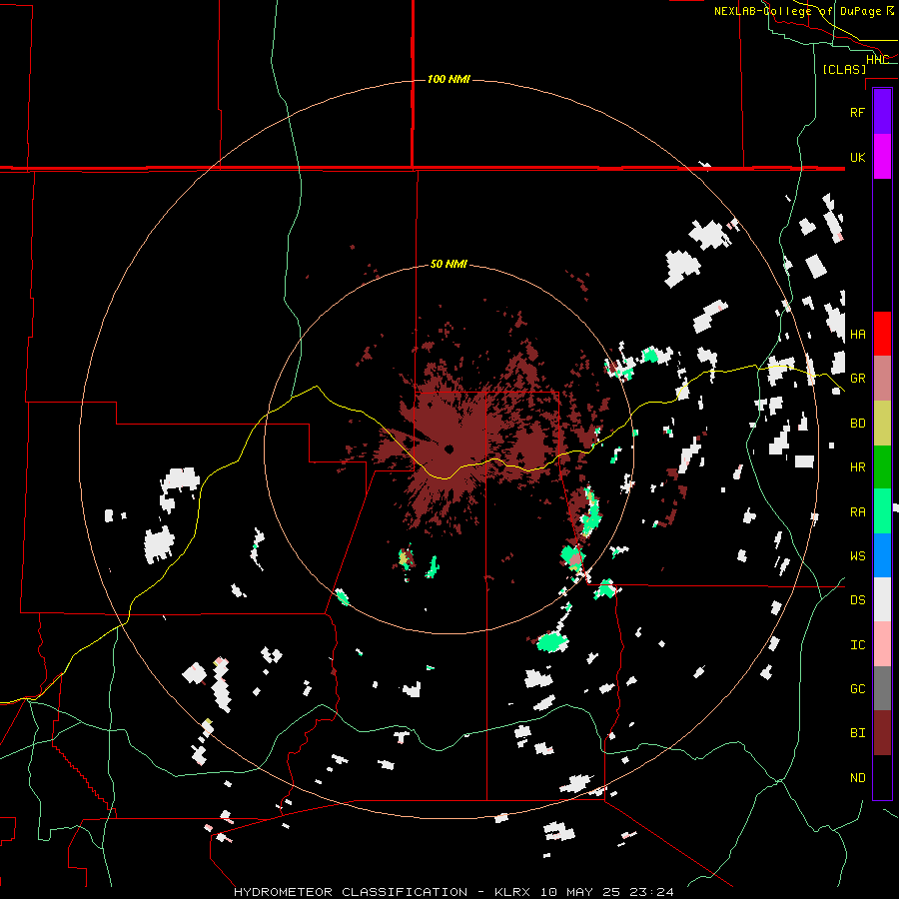Click the GC gray legend swatch
Screen dimensions: 899x899
(882, 688)
